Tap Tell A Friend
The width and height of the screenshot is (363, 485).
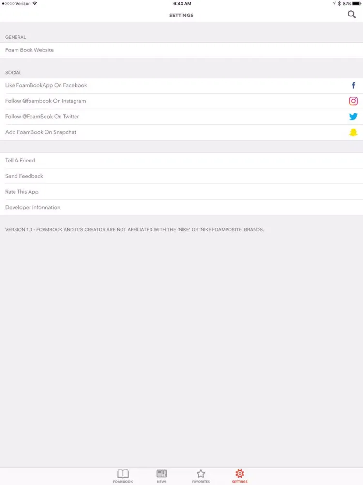20,160
